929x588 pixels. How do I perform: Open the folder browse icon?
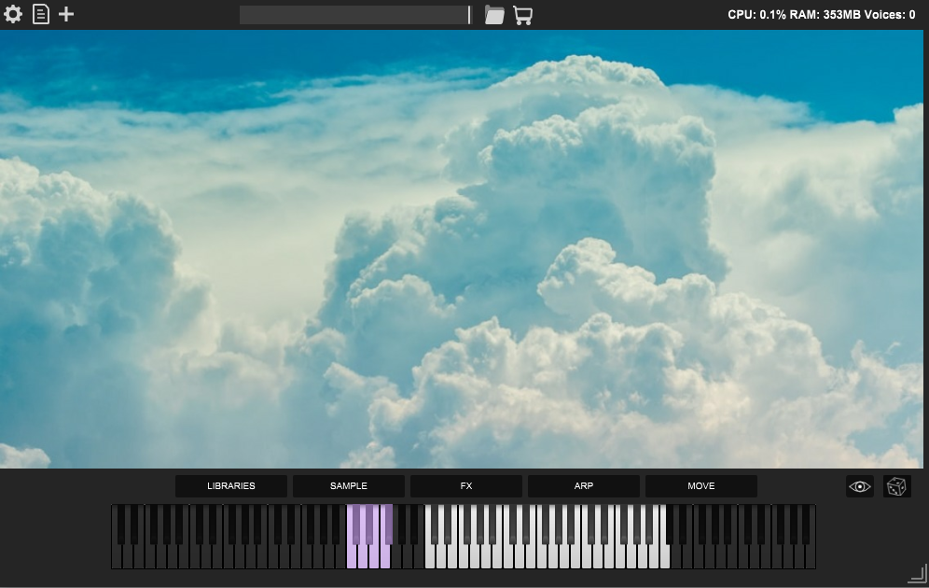(x=494, y=15)
